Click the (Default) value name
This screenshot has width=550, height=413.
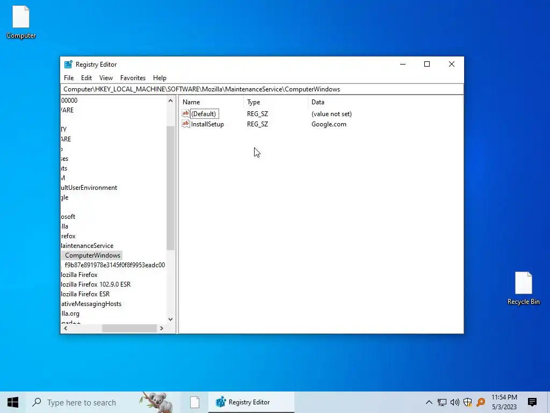(204, 114)
